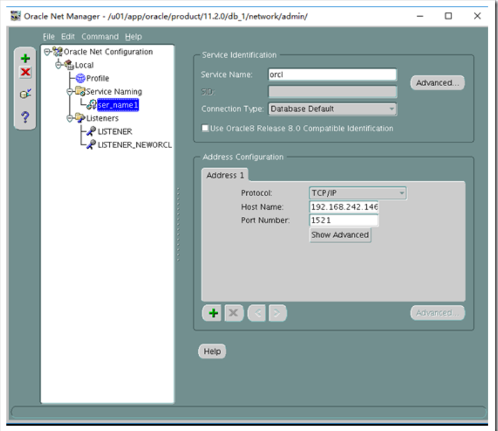The height and width of the screenshot is (431, 498).
Task: Select the LISTENER_NEWORCL tree item
Action: [134, 145]
